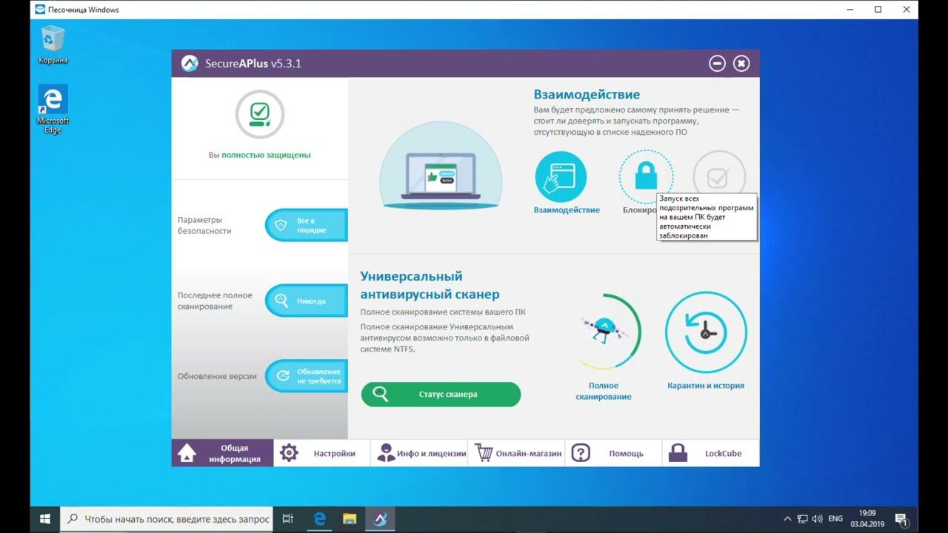Click the refresh icon in update button

coord(282,376)
